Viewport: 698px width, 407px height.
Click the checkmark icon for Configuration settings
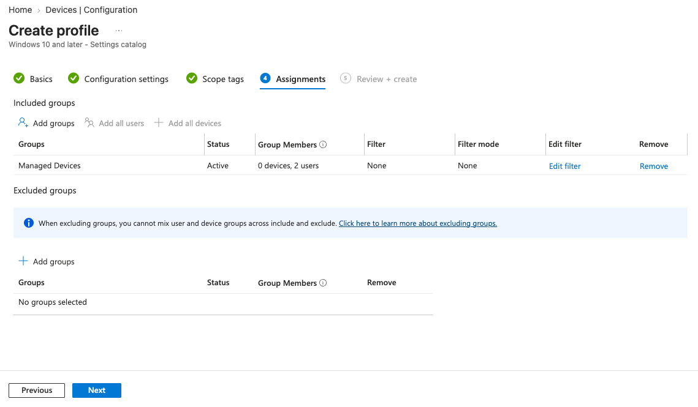(x=74, y=78)
